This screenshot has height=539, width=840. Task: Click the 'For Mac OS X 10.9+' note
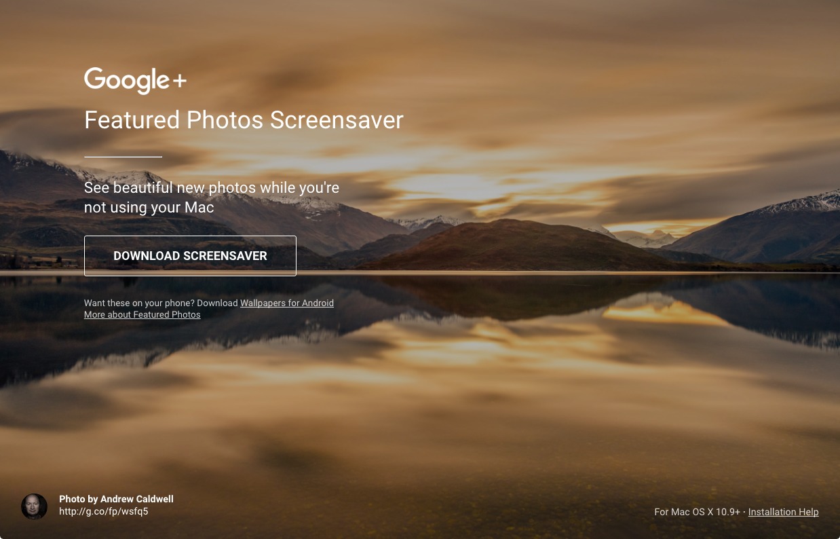tap(698, 512)
